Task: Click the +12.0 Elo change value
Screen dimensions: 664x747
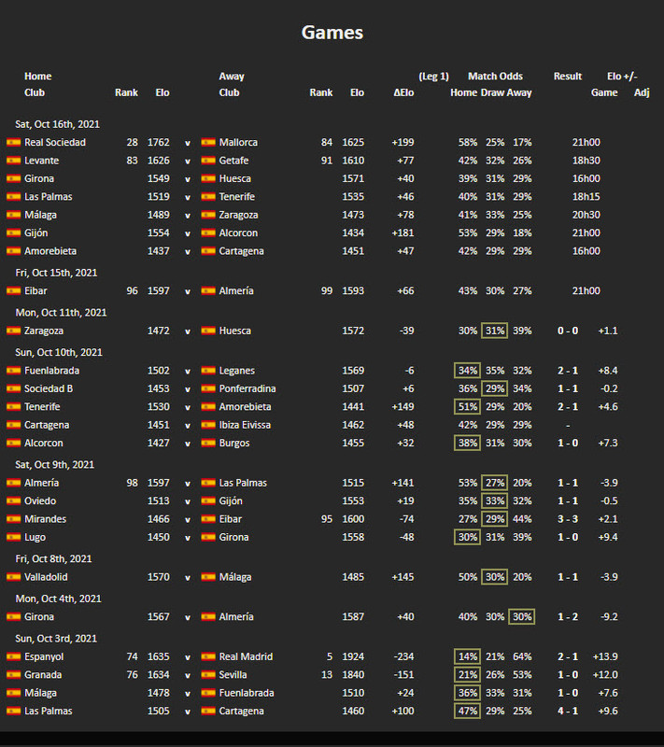Action: (605, 675)
